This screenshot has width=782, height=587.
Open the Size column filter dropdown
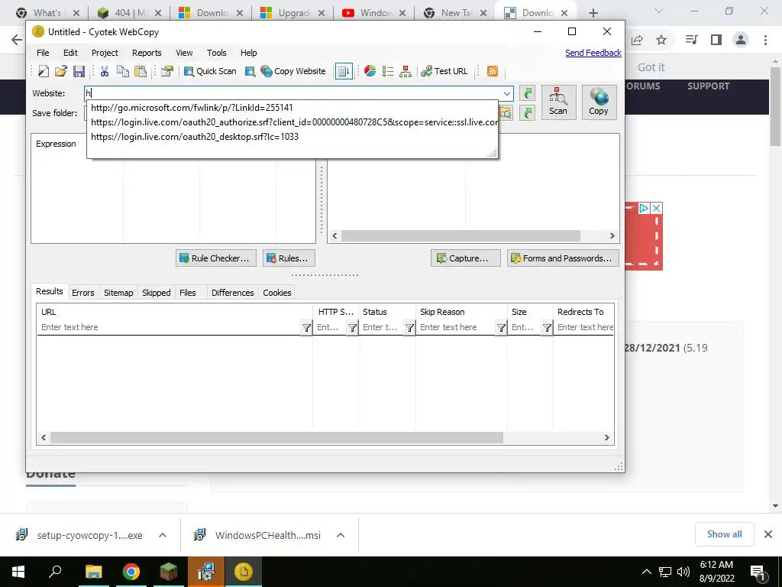pos(547,328)
